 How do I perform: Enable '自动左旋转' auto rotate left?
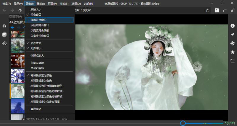click(x=49, y=63)
